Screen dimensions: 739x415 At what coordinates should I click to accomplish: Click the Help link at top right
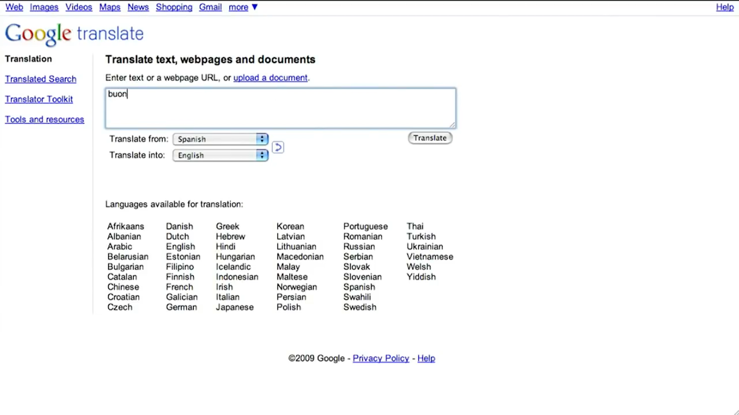(x=725, y=7)
